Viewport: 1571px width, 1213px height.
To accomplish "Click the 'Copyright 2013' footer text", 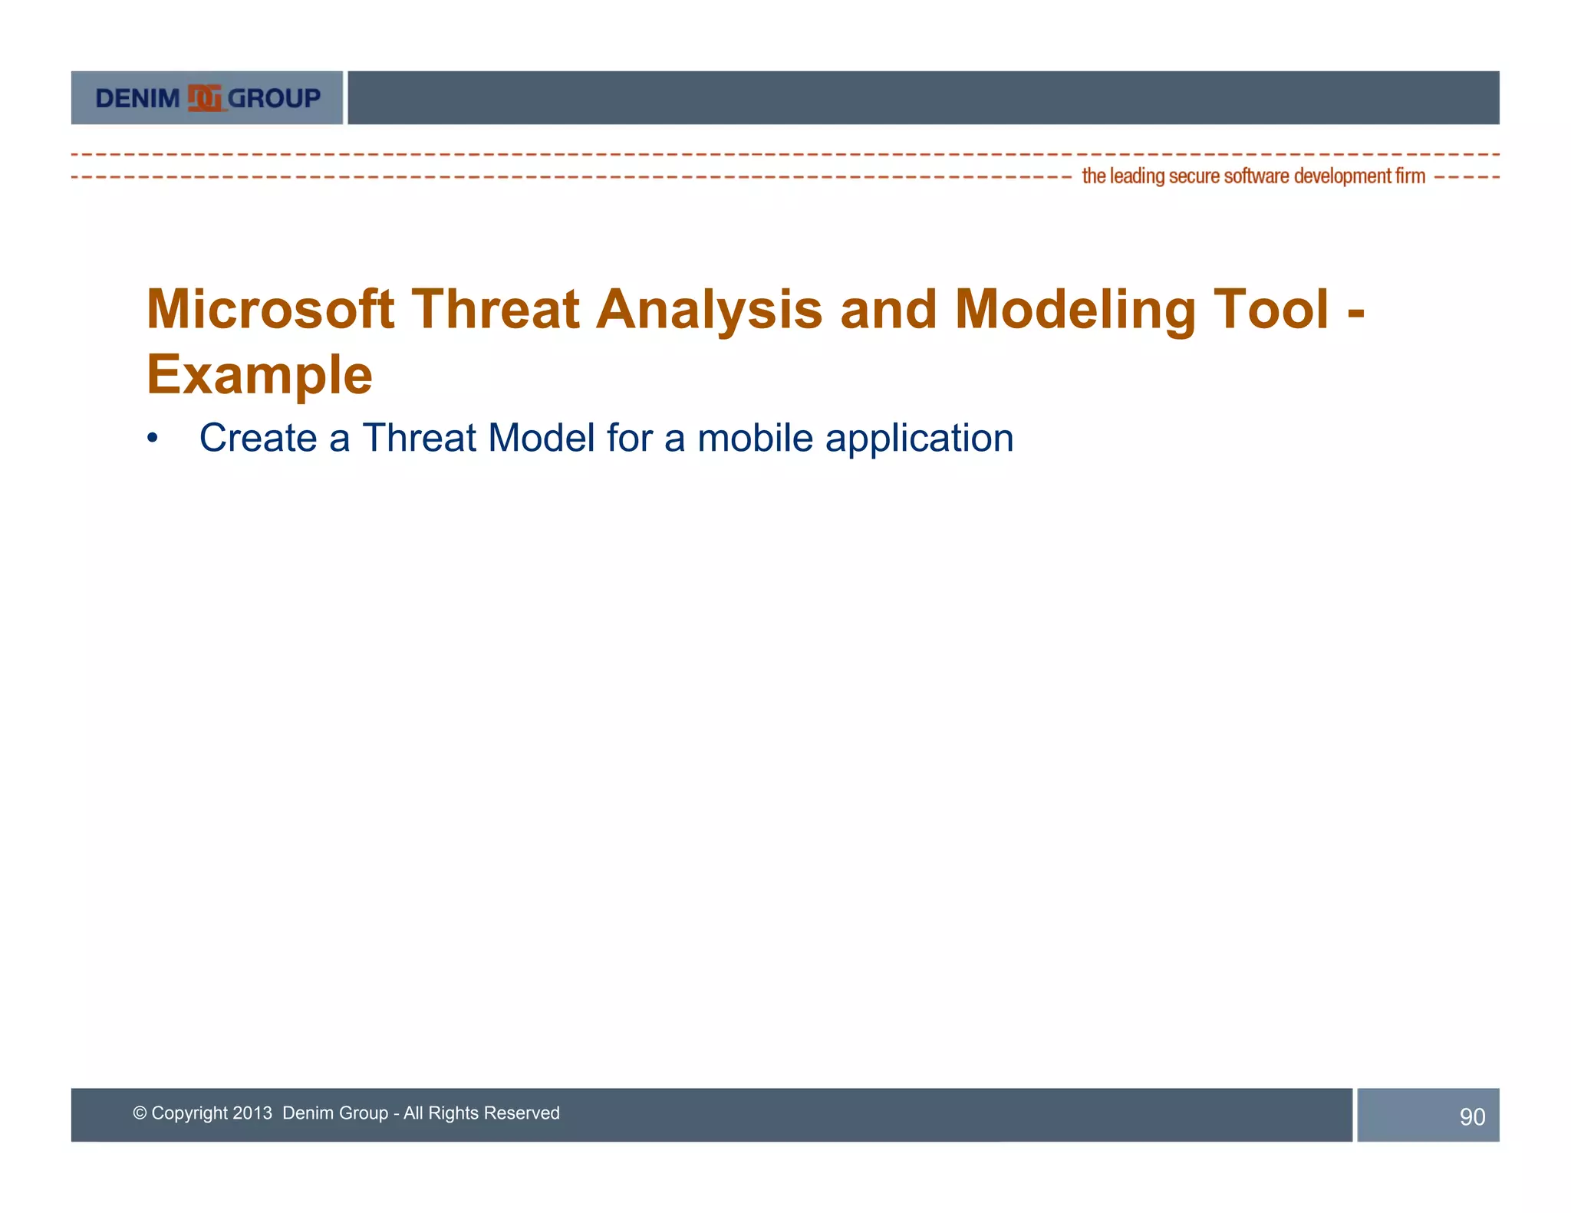I will tap(212, 1113).
